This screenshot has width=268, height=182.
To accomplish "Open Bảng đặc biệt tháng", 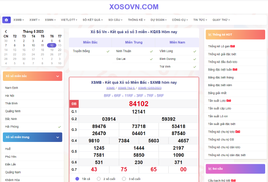I will pyautogui.click(x=221, y=77).
